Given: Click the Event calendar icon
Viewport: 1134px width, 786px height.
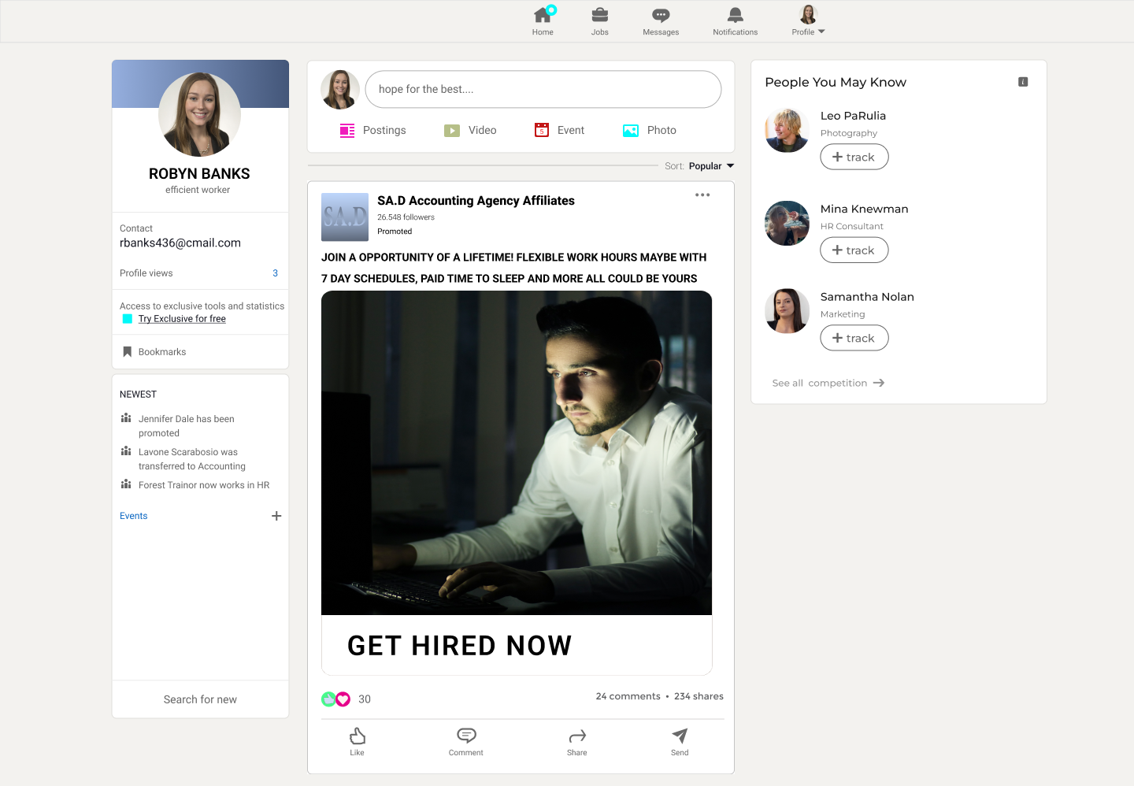Looking at the screenshot, I should (x=542, y=130).
